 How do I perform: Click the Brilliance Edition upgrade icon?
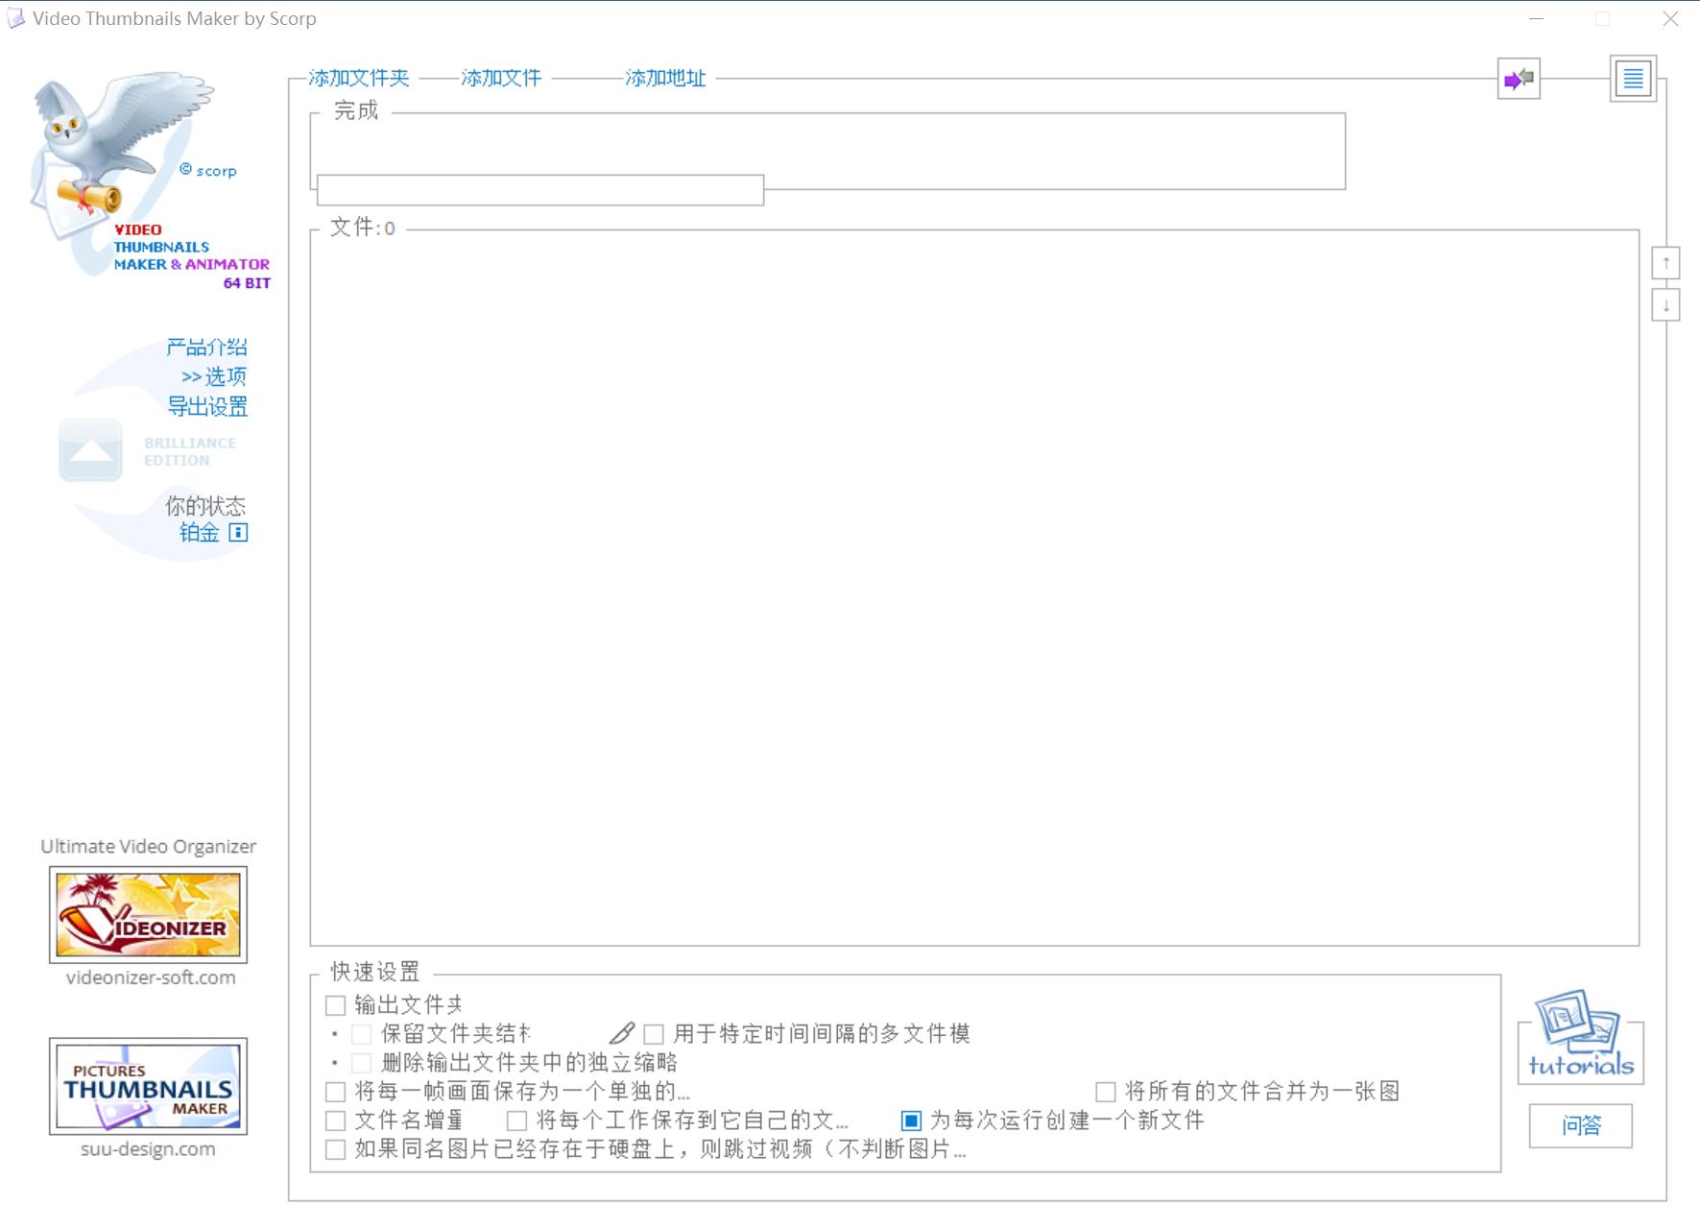click(90, 450)
